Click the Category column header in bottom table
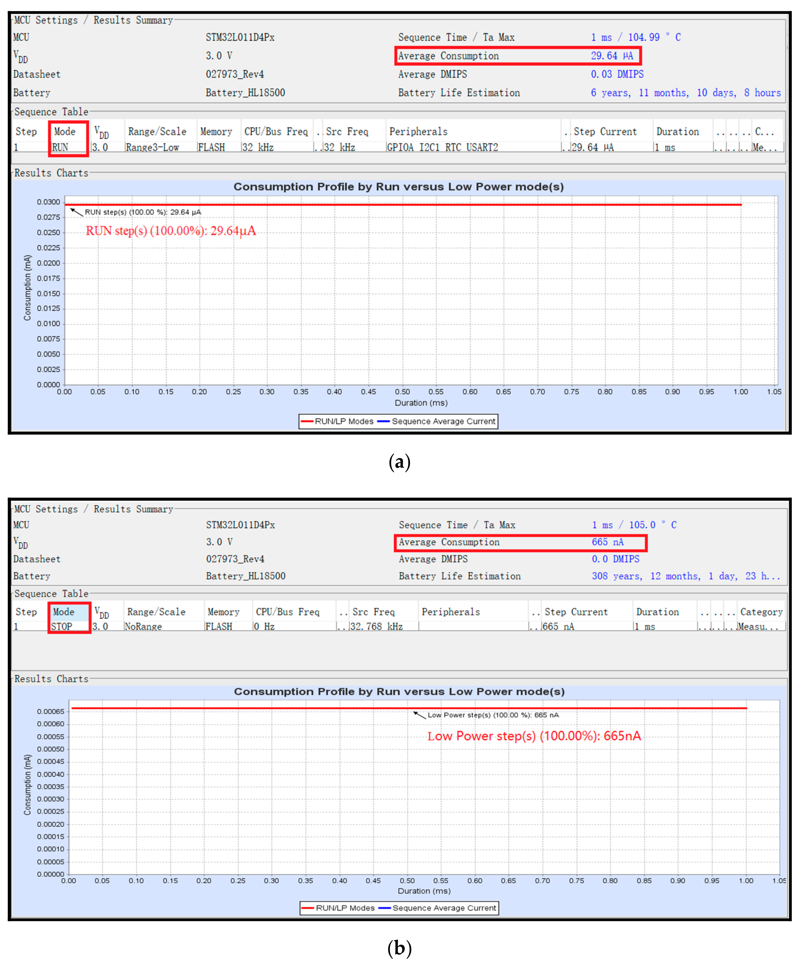 click(x=761, y=612)
